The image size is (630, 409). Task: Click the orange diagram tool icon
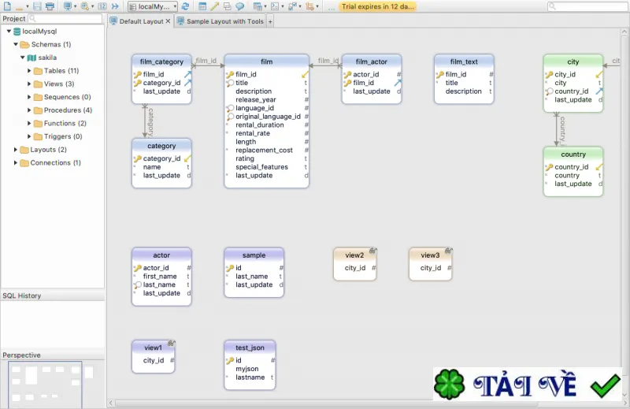pos(309,6)
